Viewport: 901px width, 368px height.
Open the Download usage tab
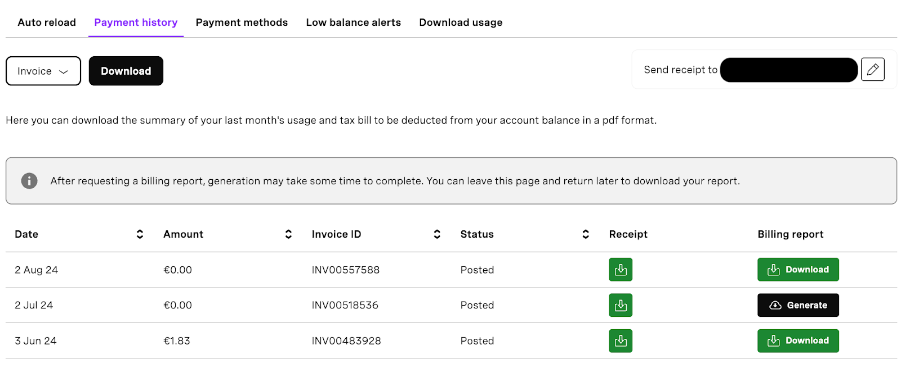[461, 22]
